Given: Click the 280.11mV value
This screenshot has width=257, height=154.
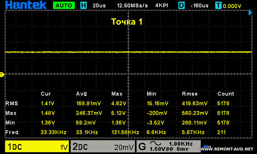Looking at the screenshot, I should point(194,123).
